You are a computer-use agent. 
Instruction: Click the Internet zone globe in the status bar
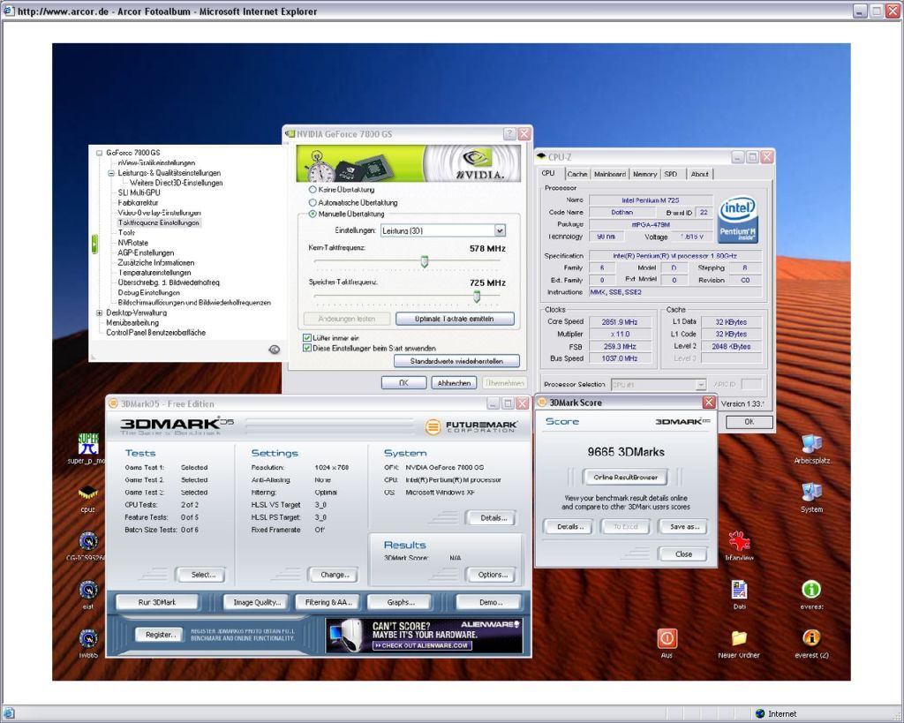[760, 714]
